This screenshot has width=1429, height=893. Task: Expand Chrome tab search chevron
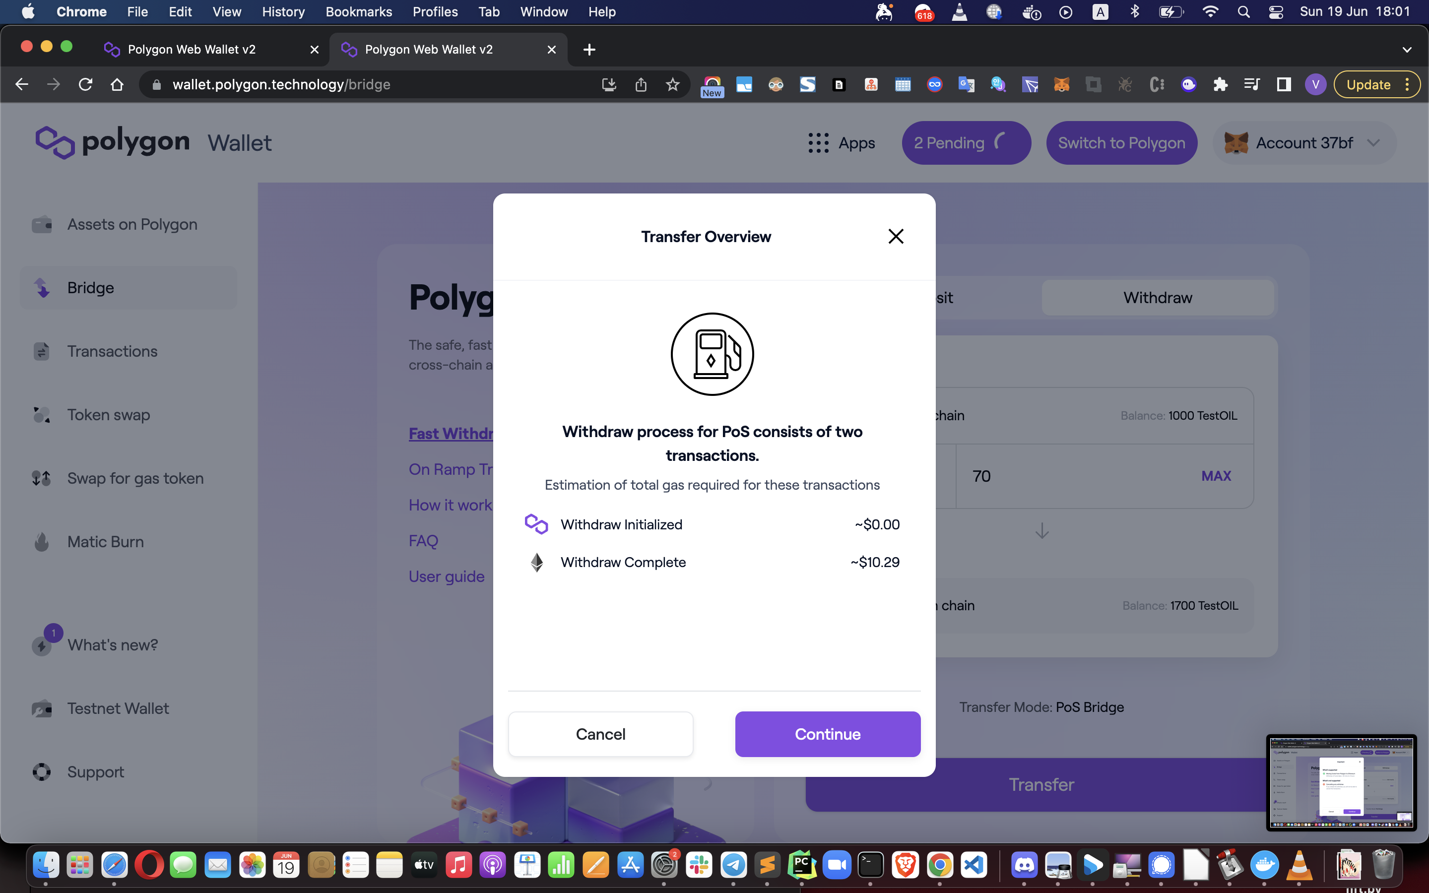pos(1407,50)
